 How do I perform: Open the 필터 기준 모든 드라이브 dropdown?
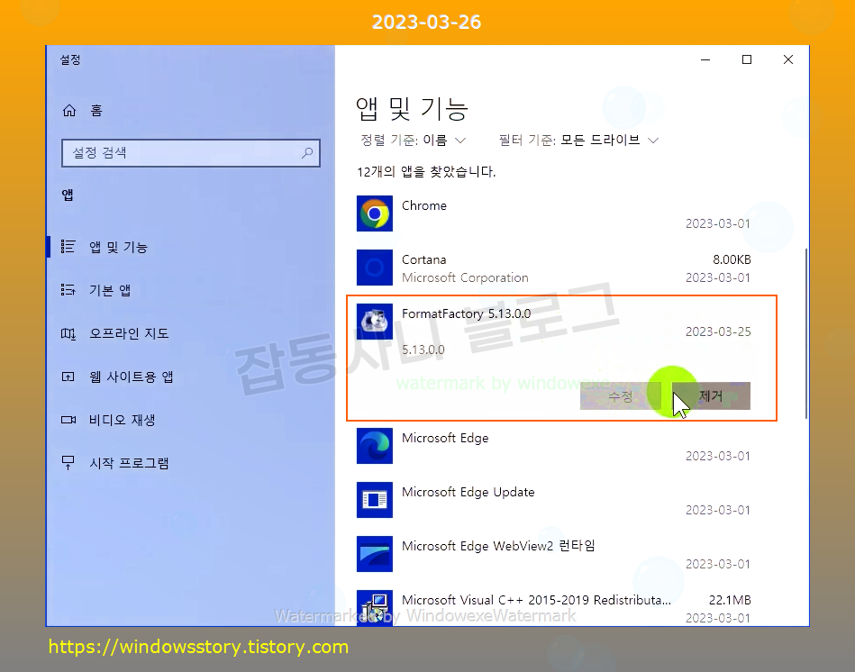(578, 140)
